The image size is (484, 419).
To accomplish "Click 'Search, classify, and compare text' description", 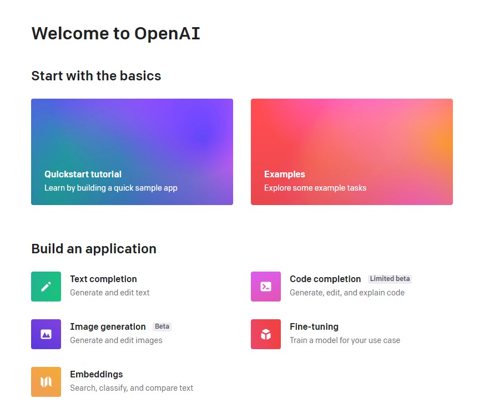I will pyautogui.click(x=132, y=388).
